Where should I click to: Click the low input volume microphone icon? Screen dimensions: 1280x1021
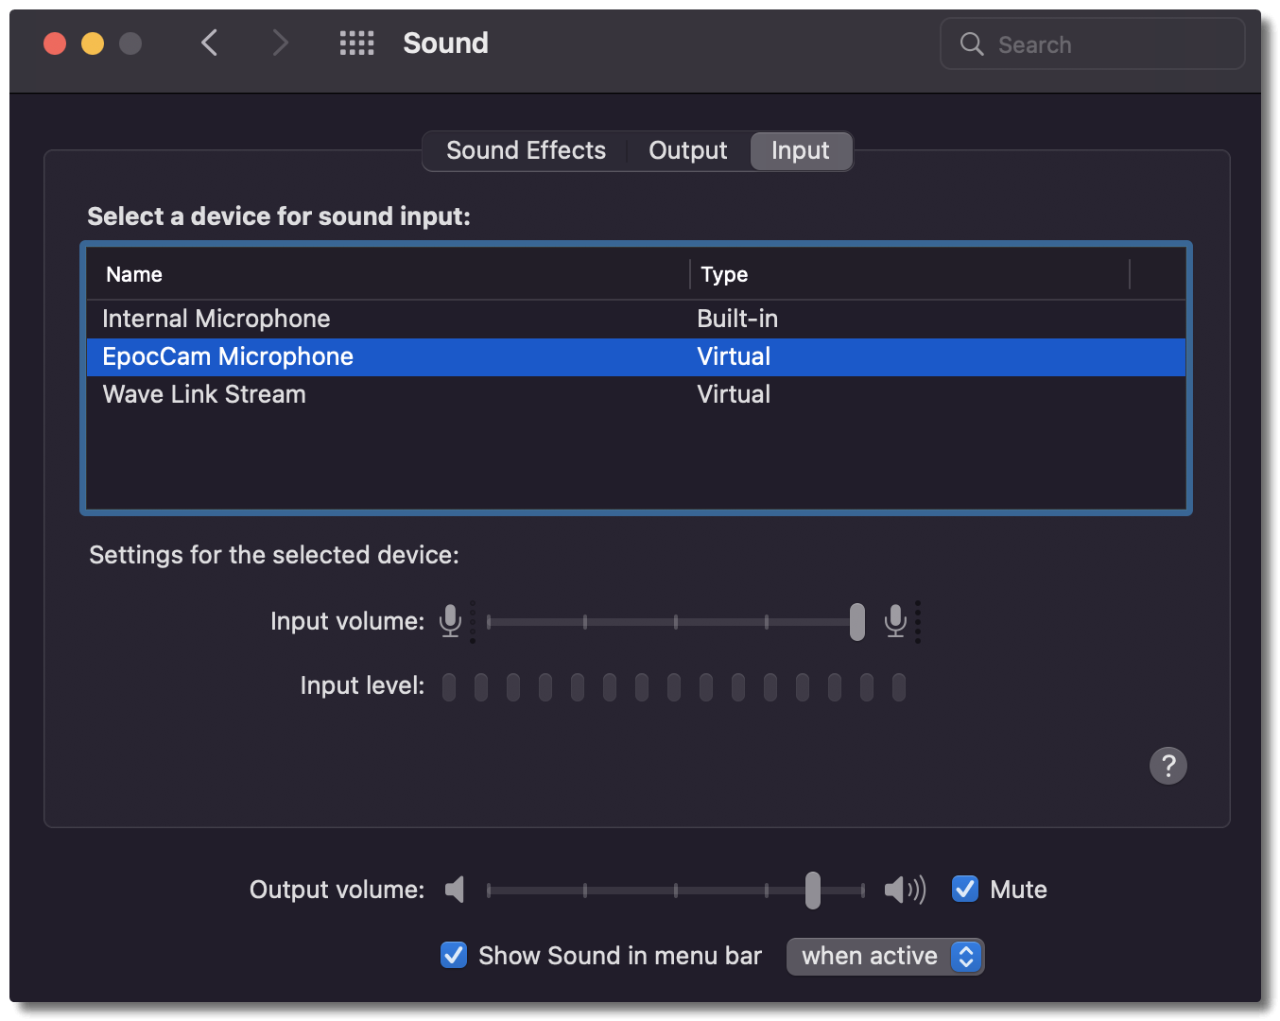[451, 621]
